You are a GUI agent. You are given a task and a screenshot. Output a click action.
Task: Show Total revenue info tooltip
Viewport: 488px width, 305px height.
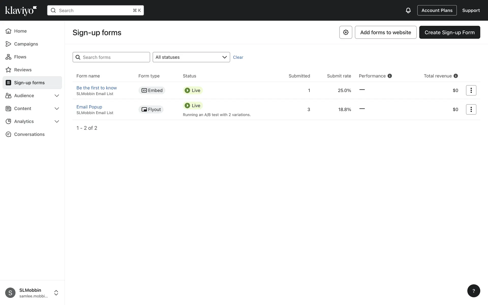point(456,76)
